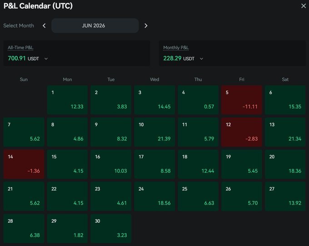Select June 15 cell showing 4.15
This screenshot has width=309, height=246.
(67, 164)
